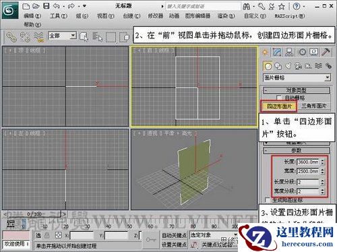This screenshot has width=337, height=252.
Task: Toggle 自动关键点 auto key mode
Action: click(x=174, y=235)
